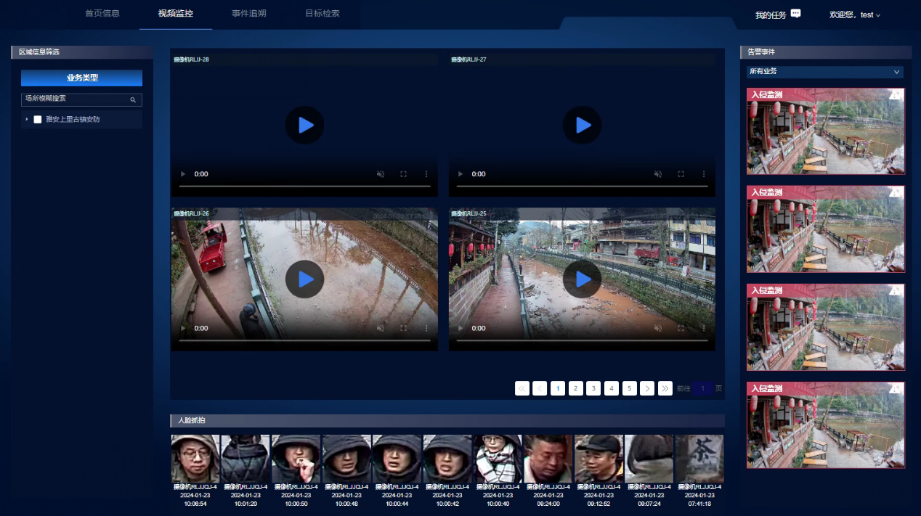
Task: Jump to last page with double-arrow icon
Action: coord(665,388)
